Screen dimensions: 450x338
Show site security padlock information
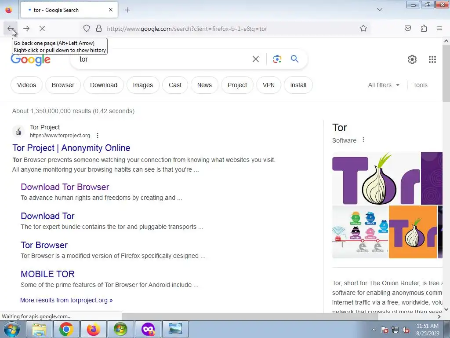click(99, 29)
